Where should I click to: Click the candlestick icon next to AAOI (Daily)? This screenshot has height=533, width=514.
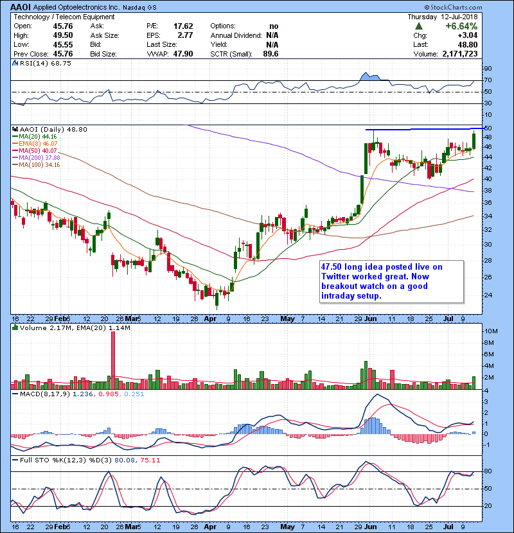15,129
